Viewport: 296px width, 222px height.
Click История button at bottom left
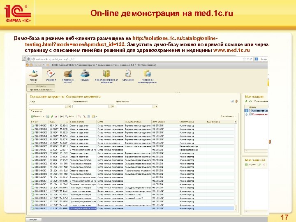coord(33,220)
